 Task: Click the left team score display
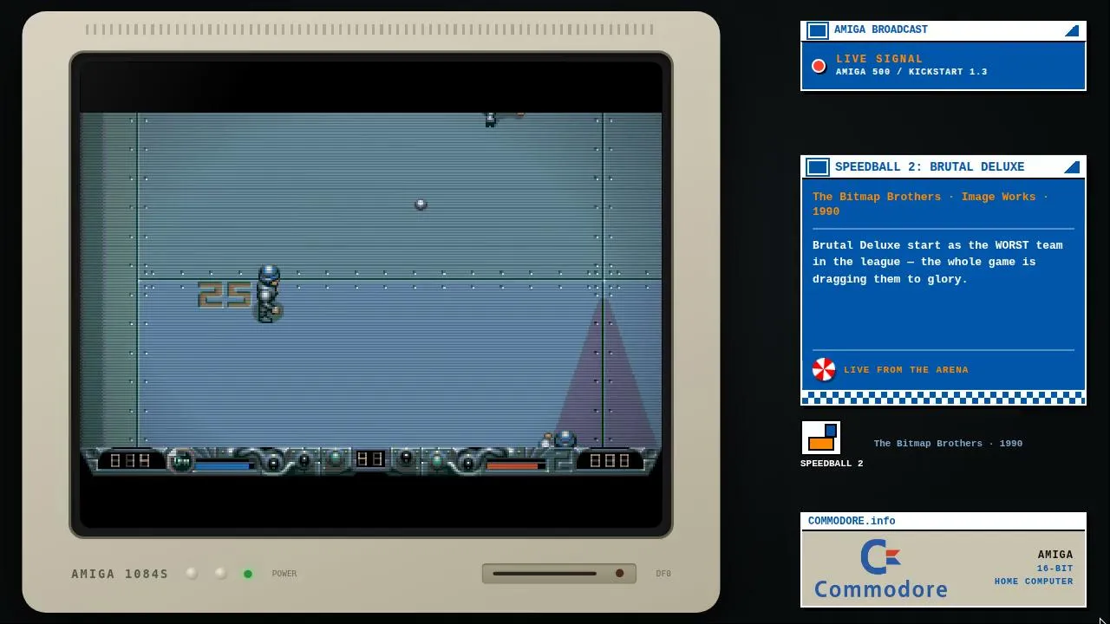point(131,460)
